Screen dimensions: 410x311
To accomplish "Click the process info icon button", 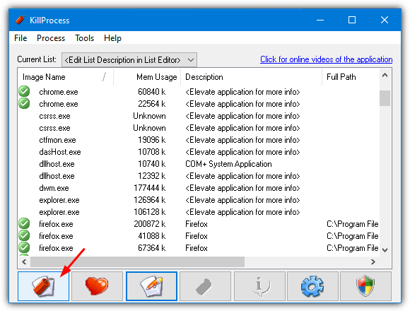I will pos(259,286).
